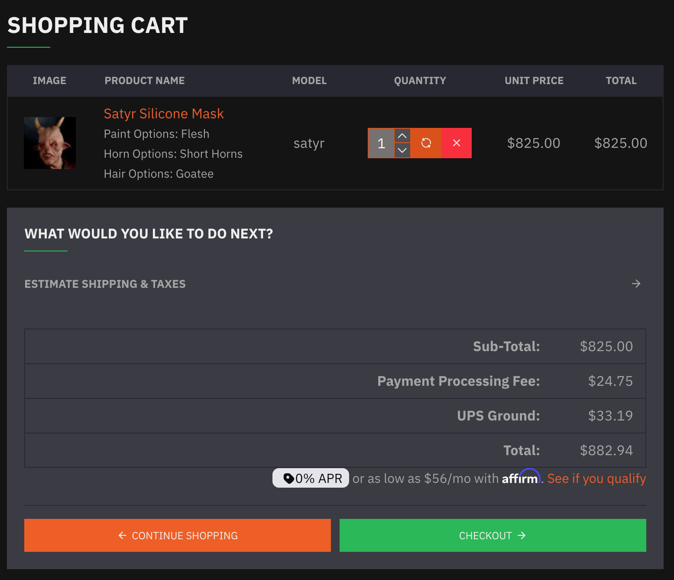The image size is (674, 580).
Task: Click the Product Name column header
Action: [x=145, y=81]
